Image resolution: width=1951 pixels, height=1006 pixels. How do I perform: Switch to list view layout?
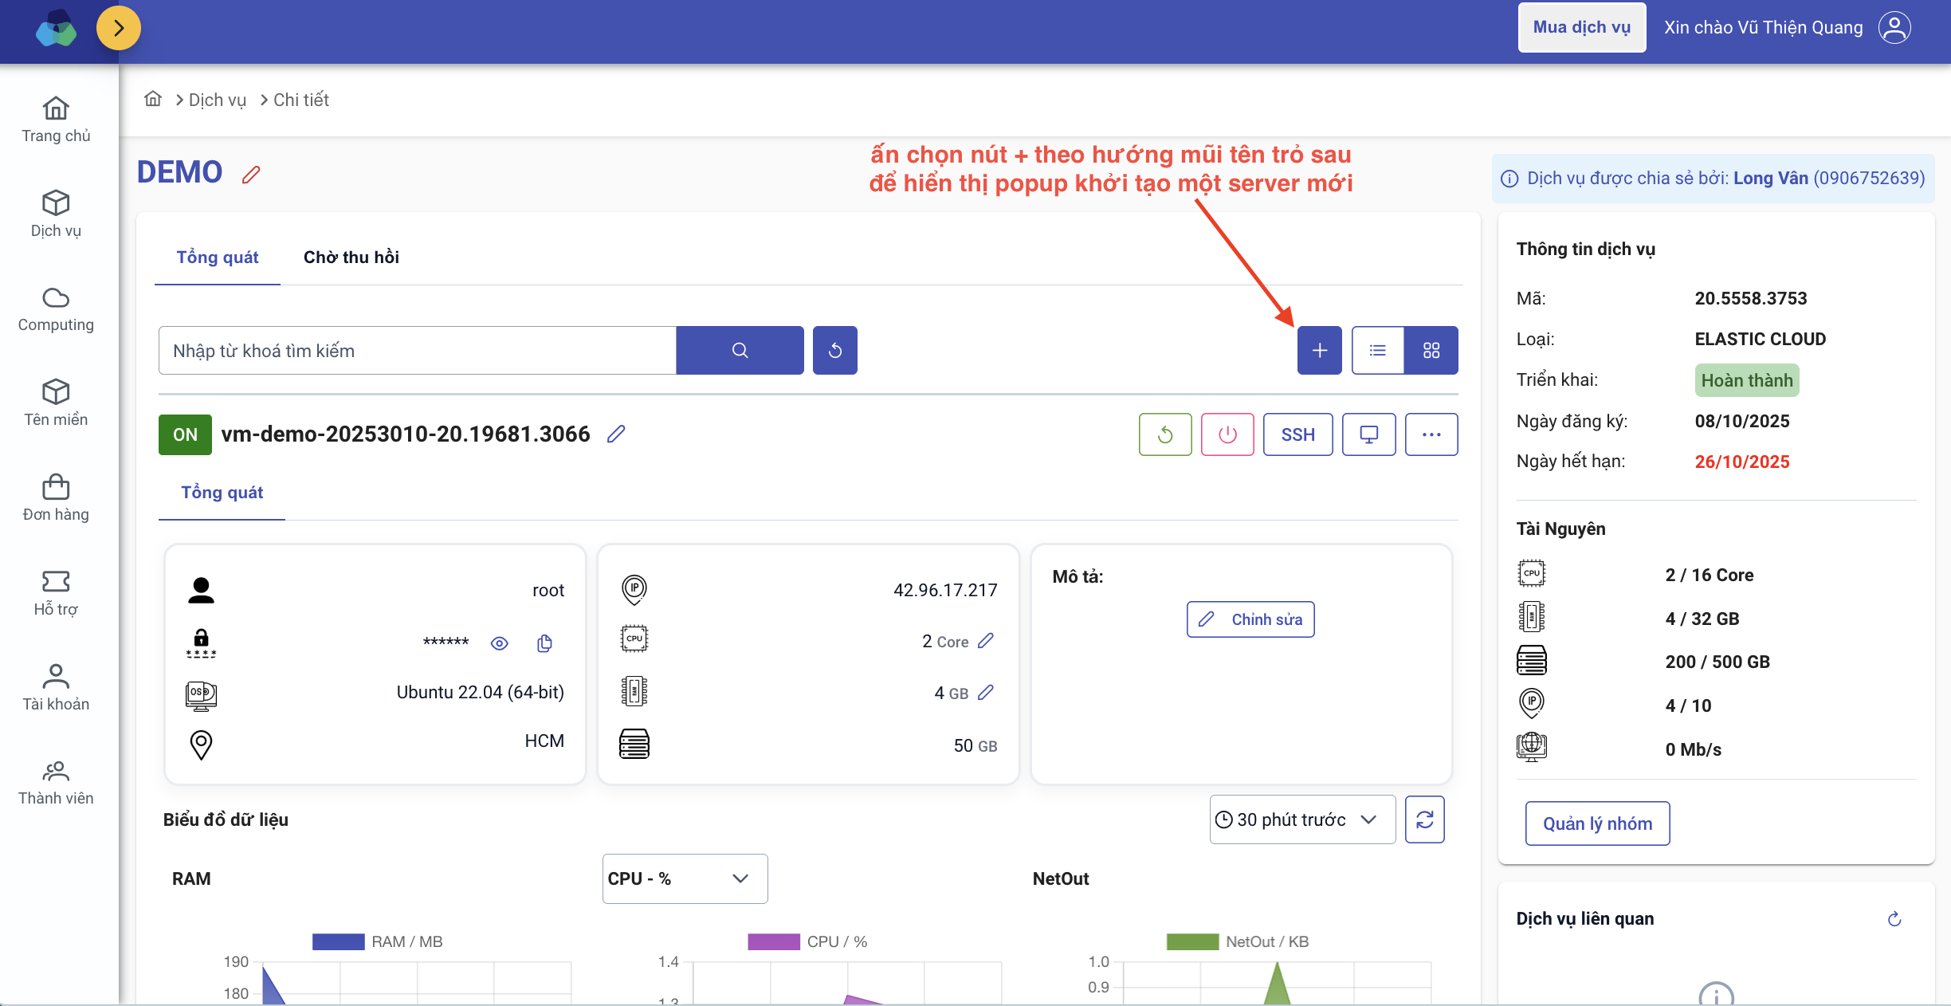tap(1377, 350)
